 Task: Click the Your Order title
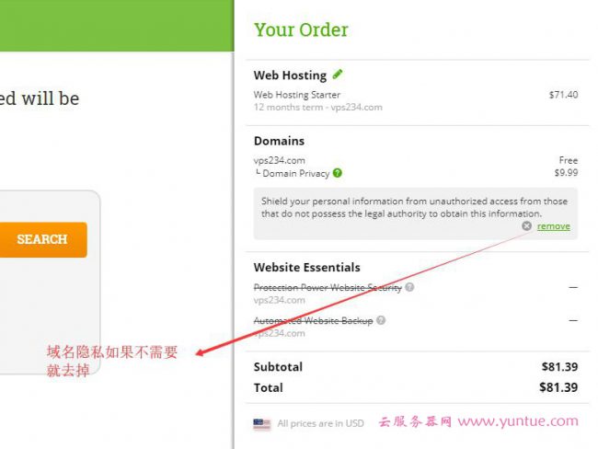click(x=301, y=29)
